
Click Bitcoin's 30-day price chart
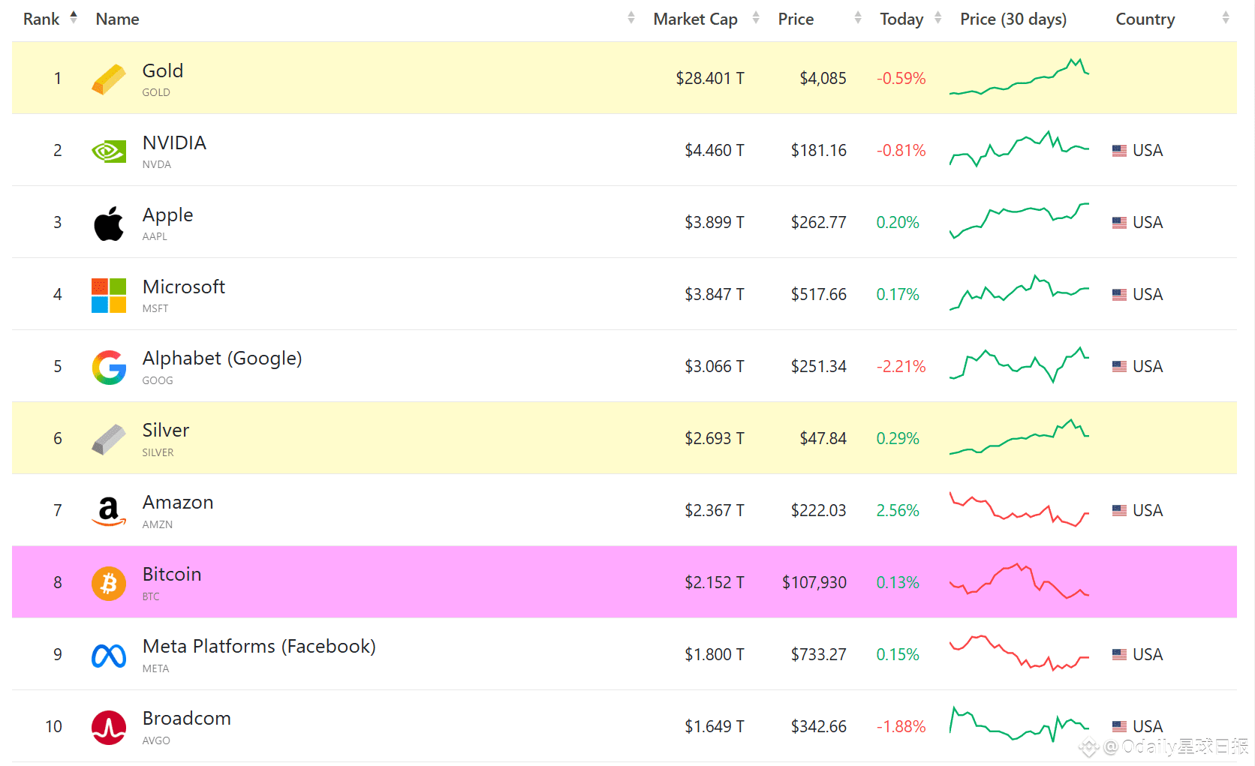click(x=1019, y=581)
